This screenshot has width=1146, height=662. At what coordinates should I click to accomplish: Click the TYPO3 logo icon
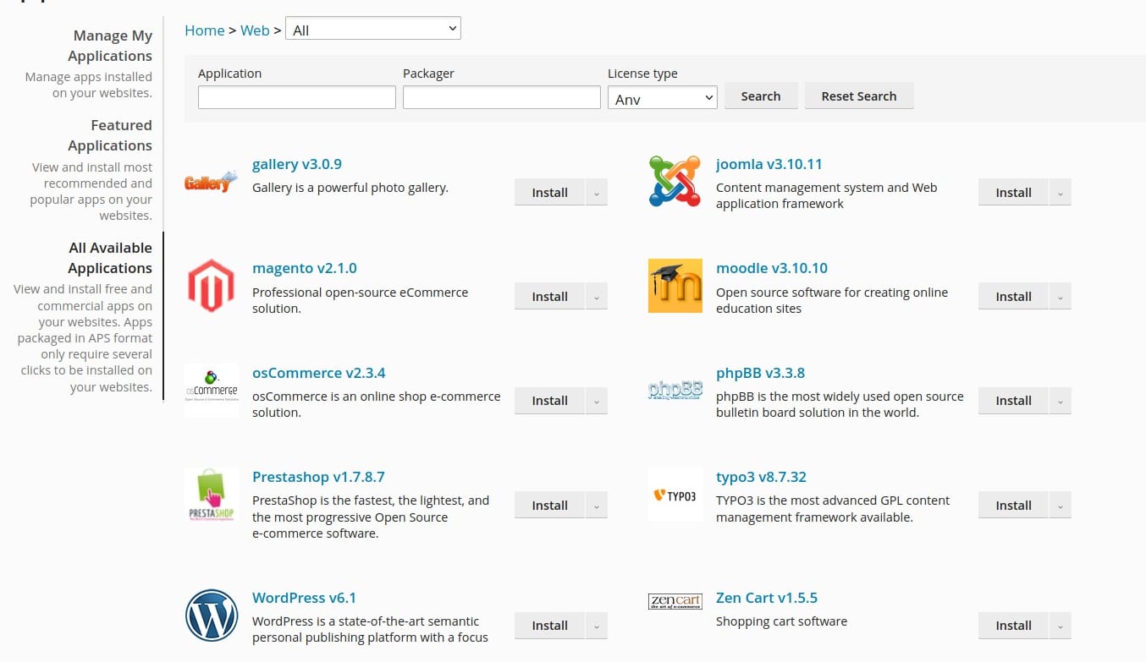coord(675,495)
